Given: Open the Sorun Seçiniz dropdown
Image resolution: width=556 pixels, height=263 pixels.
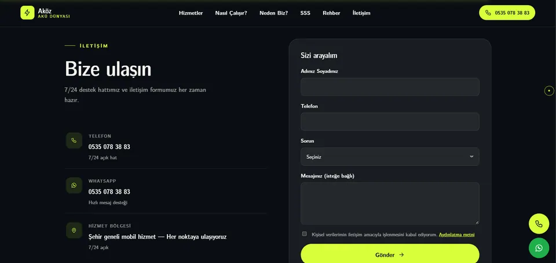Looking at the screenshot, I should [390, 157].
